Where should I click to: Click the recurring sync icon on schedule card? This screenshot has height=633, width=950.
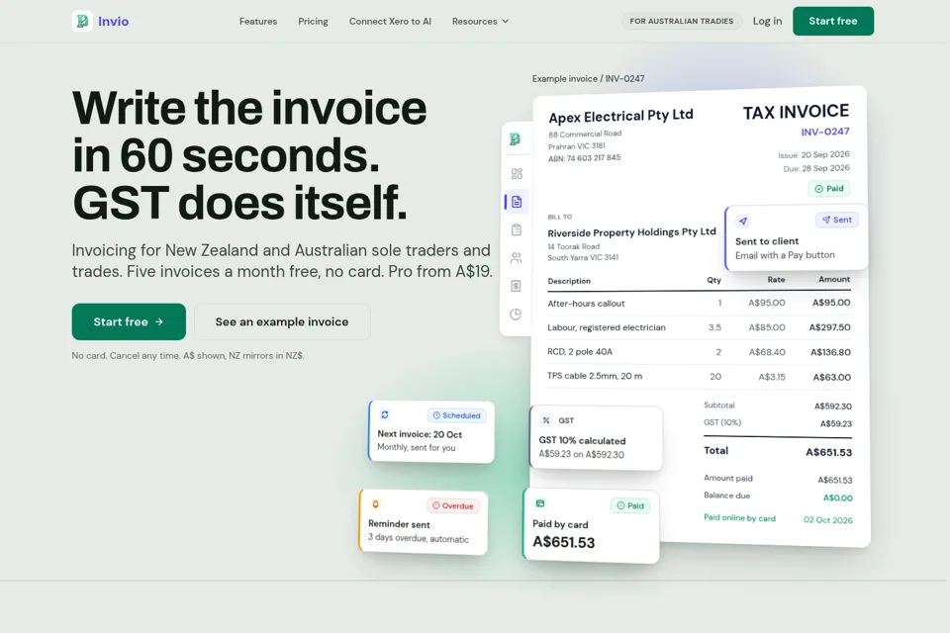tap(385, 415)
